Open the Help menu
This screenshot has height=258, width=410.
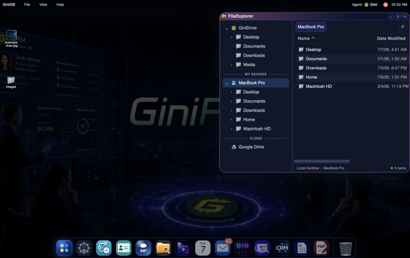tap(60, 5)
